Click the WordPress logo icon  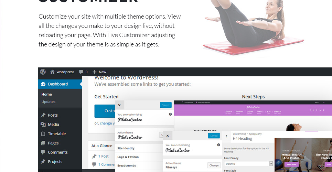tap(43, 72)
